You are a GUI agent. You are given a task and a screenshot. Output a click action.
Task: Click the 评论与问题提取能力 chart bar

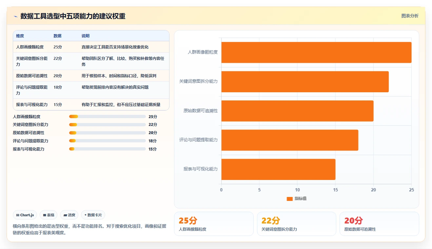290,140
